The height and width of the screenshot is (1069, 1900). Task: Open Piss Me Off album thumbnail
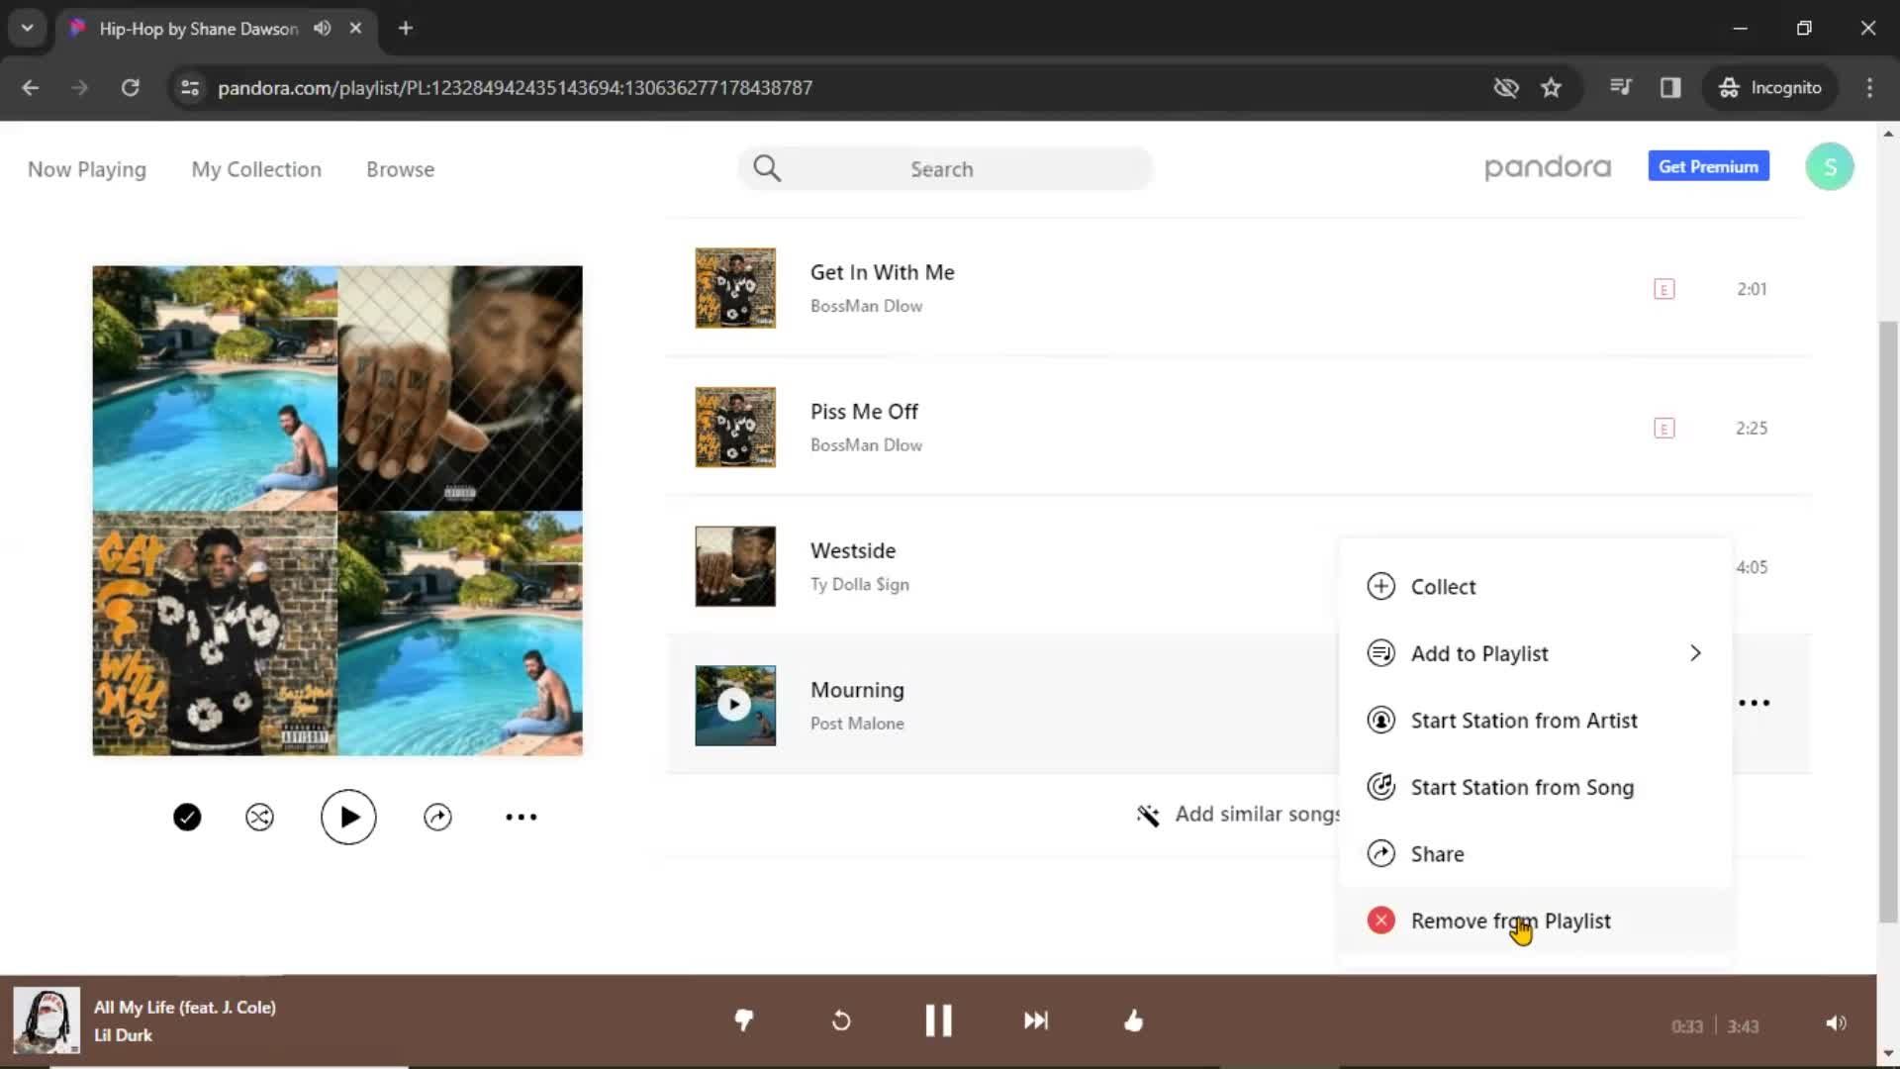[x=735, y=428]
